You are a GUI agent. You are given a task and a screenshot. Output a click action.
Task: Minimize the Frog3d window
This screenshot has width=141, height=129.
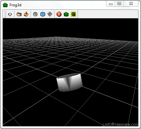click(111, 4)
